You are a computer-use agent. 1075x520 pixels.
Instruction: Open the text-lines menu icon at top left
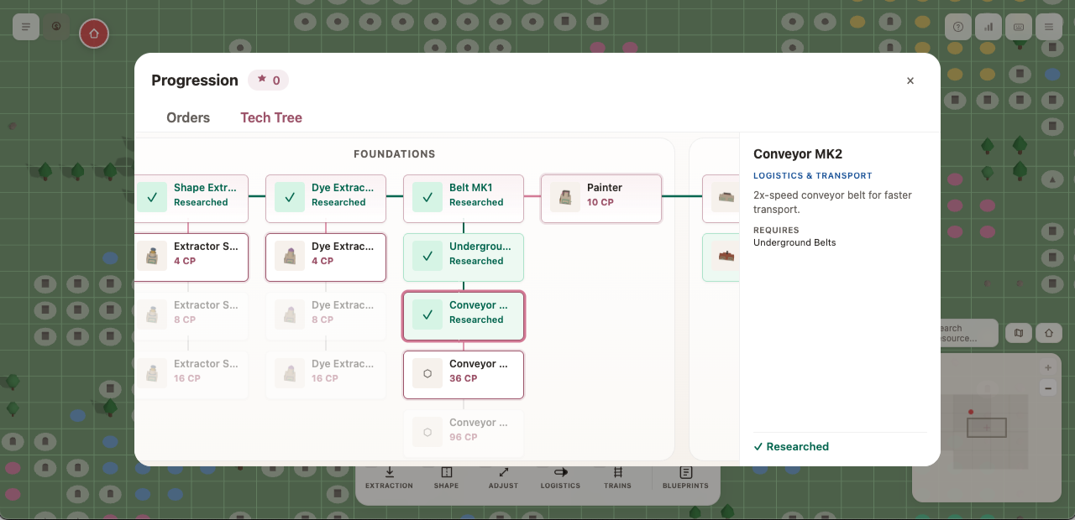click(x=26, y=27)
